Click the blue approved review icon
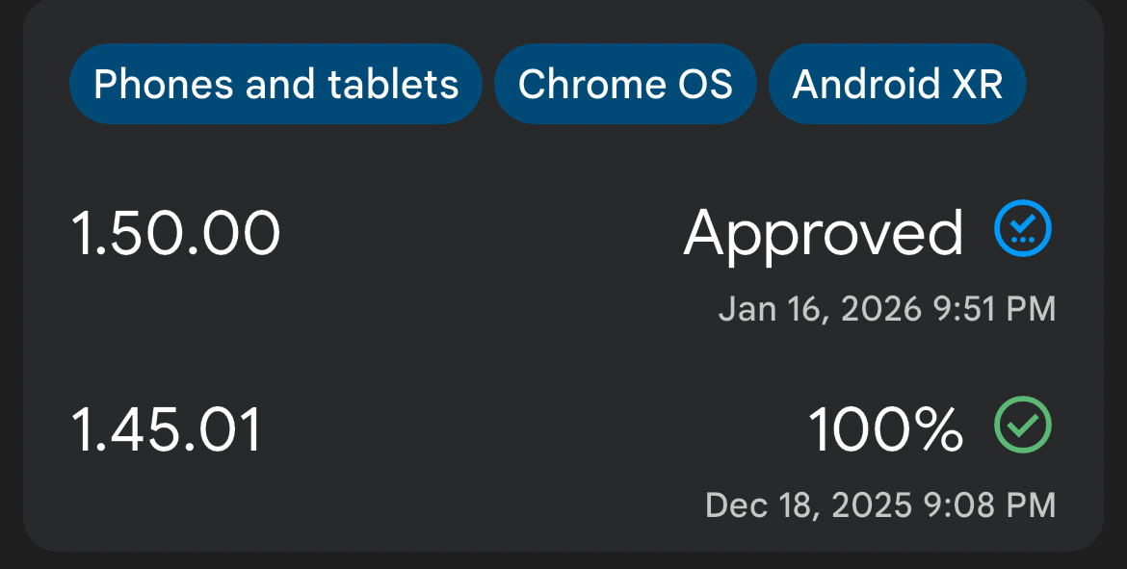 click(1023, 229)
